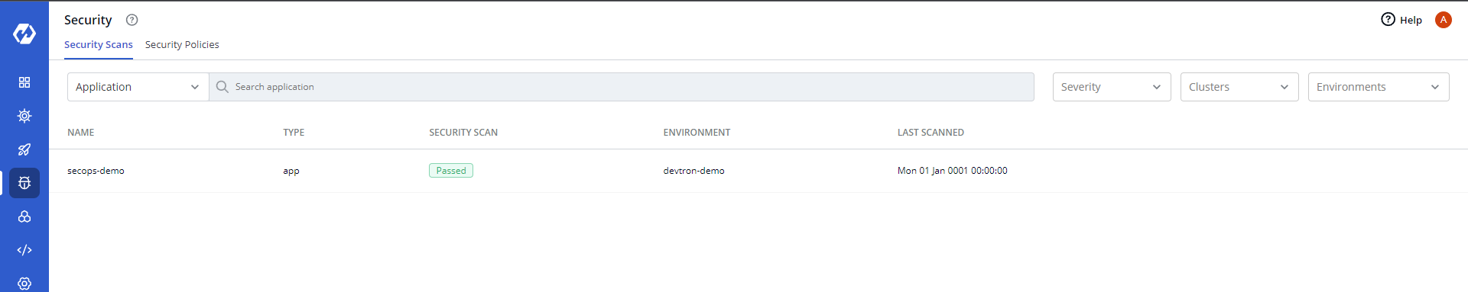Open the Charts helm-wheel icon in sidebar

[24, 116]
